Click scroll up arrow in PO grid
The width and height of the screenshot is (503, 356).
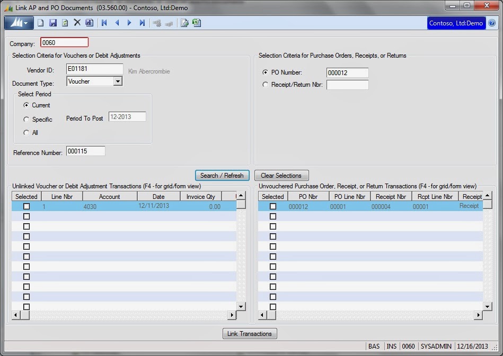487,196
